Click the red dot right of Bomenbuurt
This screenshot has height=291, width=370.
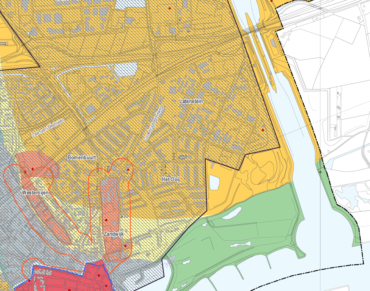pos(128,170)
